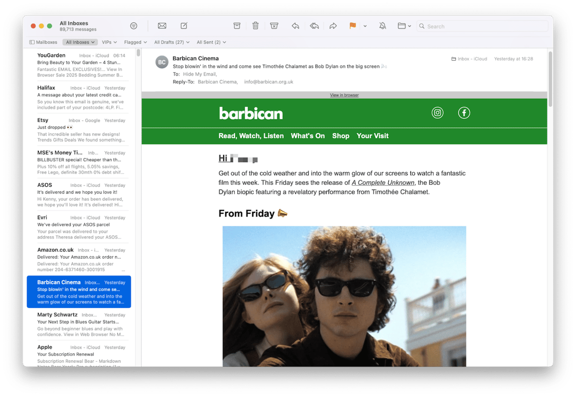
Task: Click the info@barbican.org.uk reply-to address
Action: (269, 82)
